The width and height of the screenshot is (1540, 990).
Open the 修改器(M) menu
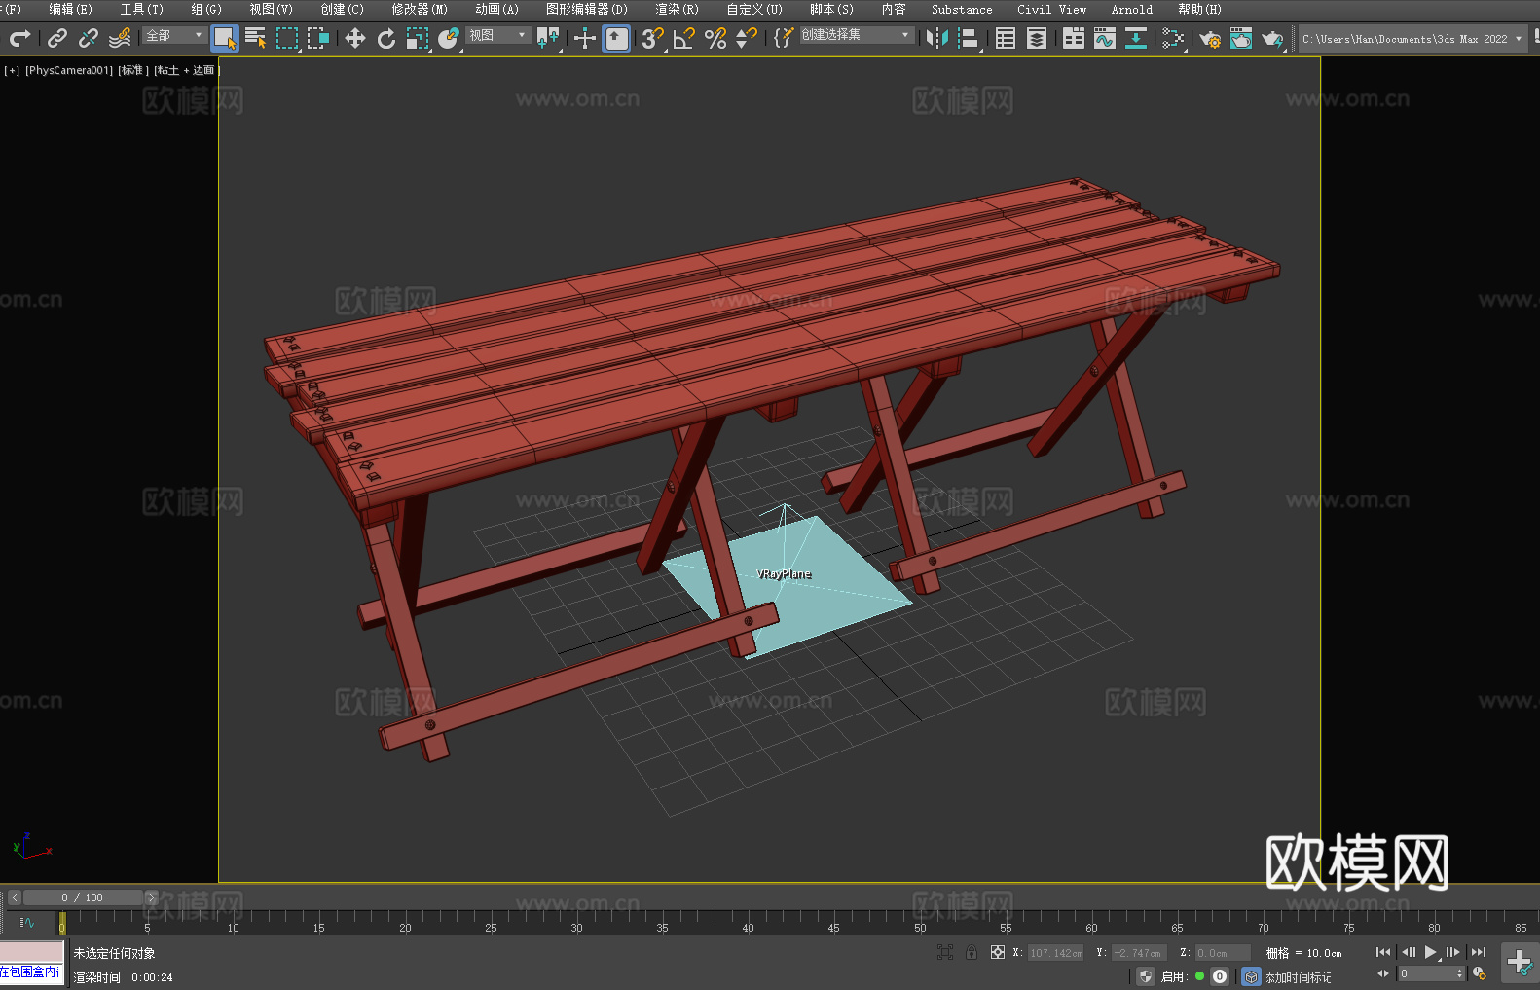tap(420, 10)
